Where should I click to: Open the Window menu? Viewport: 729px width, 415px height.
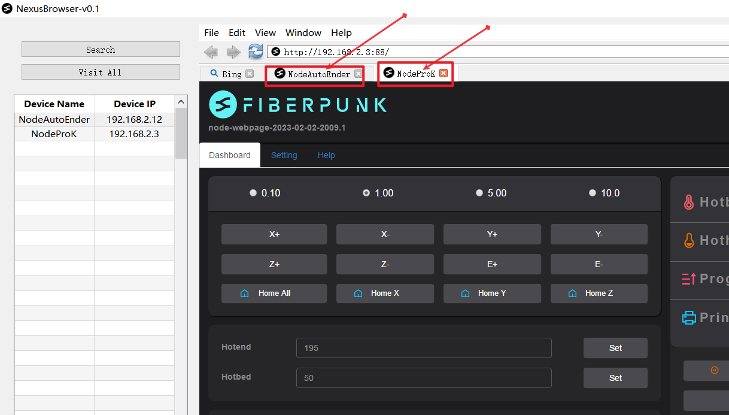pos(303,32)
